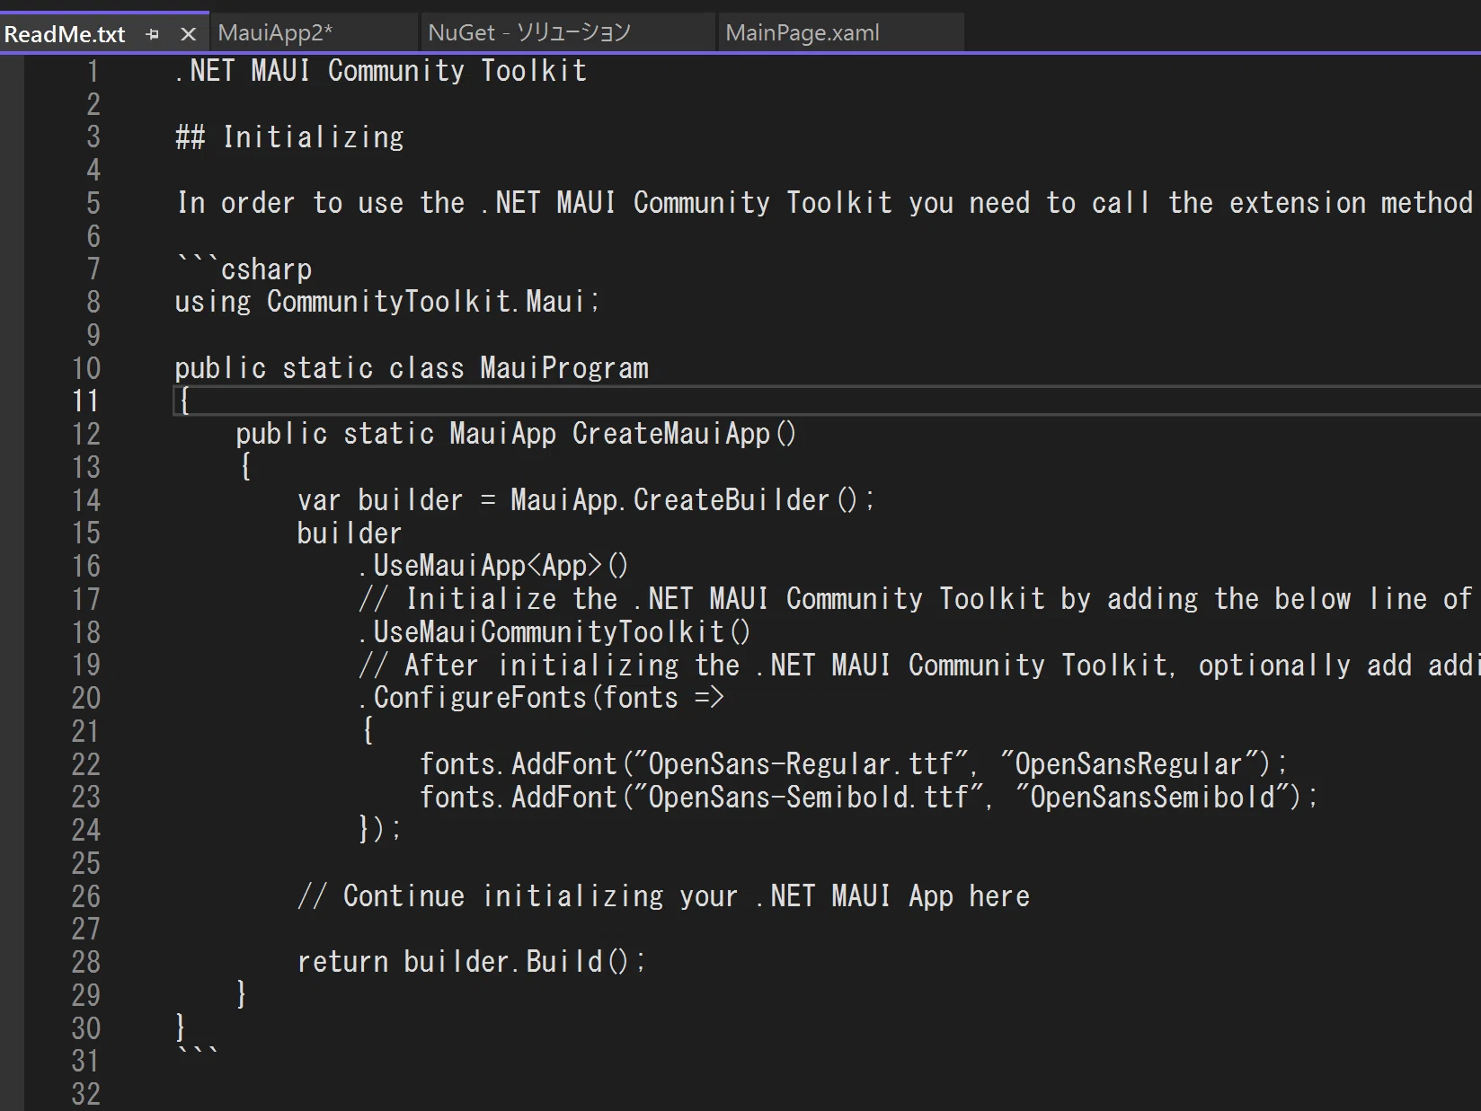Click 'var builder = MauiApp.CreateBuilder();' line
Image resolution: width=1481 pixels, height=1111 pixels.
586,500
